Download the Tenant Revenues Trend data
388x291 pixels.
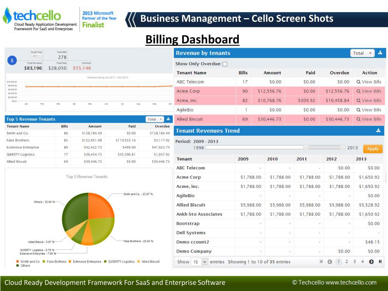(x=379, y=130)
